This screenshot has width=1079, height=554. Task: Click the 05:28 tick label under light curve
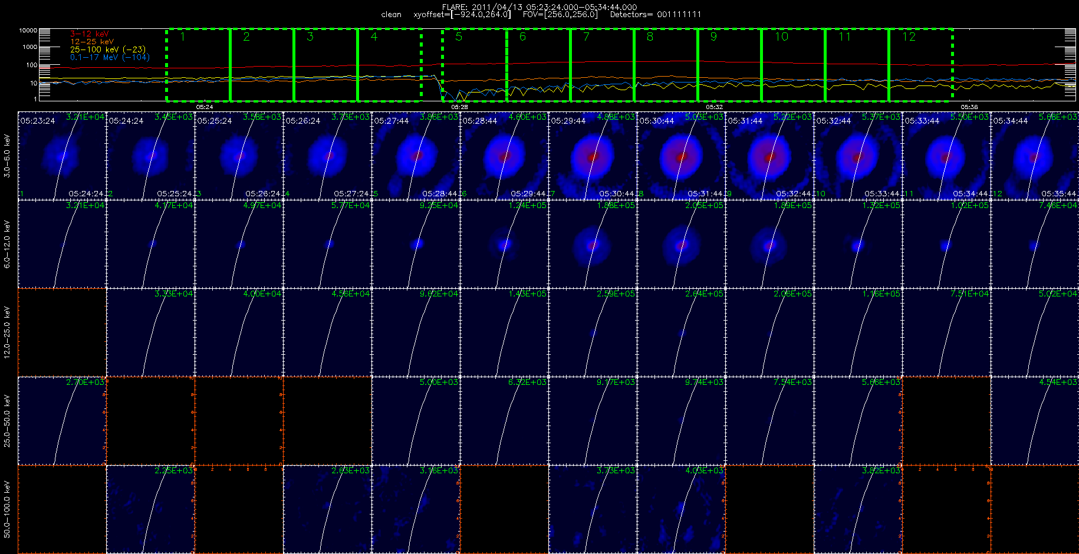(459, 107)
